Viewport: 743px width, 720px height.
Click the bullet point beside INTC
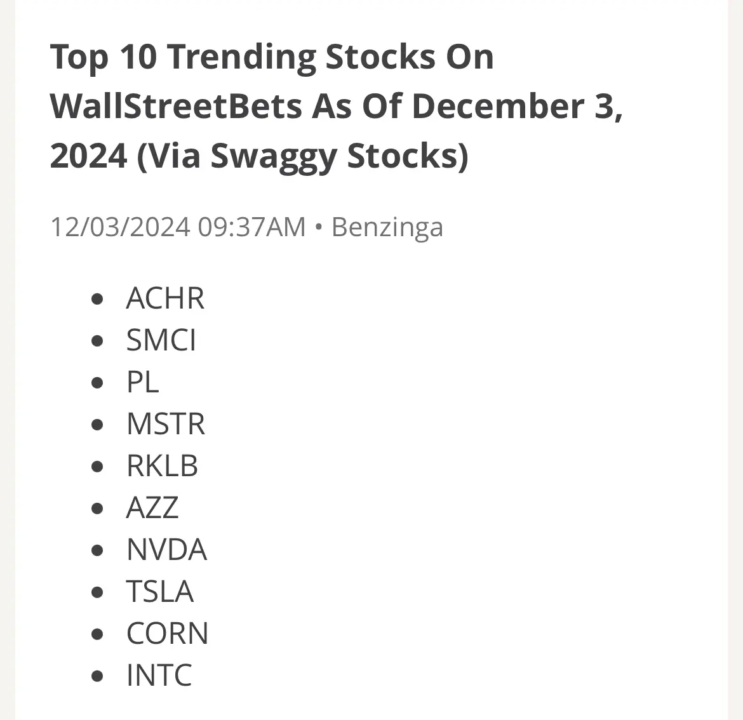97,676
